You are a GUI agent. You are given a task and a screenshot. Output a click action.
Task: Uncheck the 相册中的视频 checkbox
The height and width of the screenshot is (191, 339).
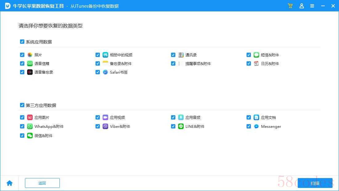tap(98, 55)
